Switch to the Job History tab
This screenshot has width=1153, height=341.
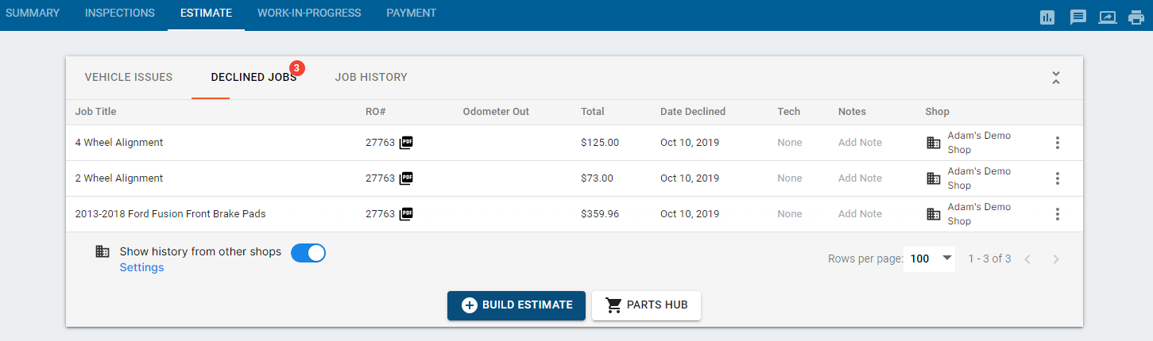[x=371, y=77]
